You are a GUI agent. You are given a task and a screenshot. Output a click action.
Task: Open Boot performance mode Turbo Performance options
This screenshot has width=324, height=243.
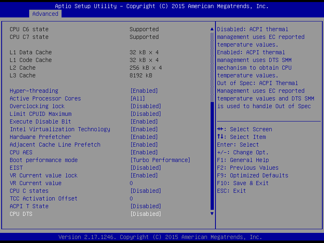click(160, 160)
